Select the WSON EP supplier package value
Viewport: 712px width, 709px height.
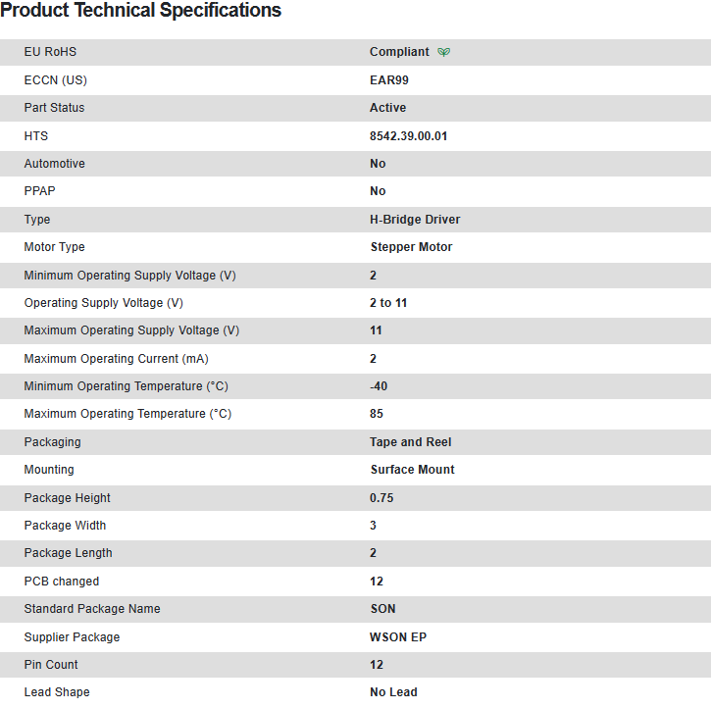[397, 637]
